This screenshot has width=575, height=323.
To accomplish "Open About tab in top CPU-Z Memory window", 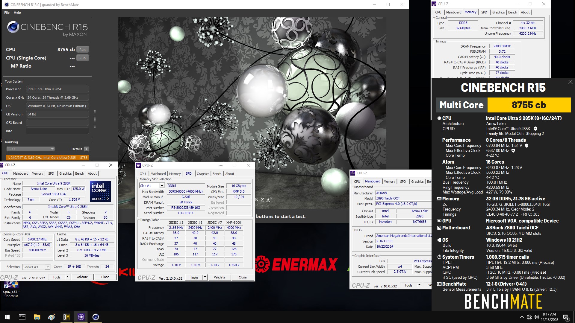I will (525, 12).
